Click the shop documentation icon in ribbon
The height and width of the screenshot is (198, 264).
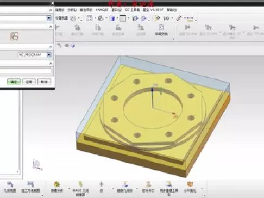161,30
